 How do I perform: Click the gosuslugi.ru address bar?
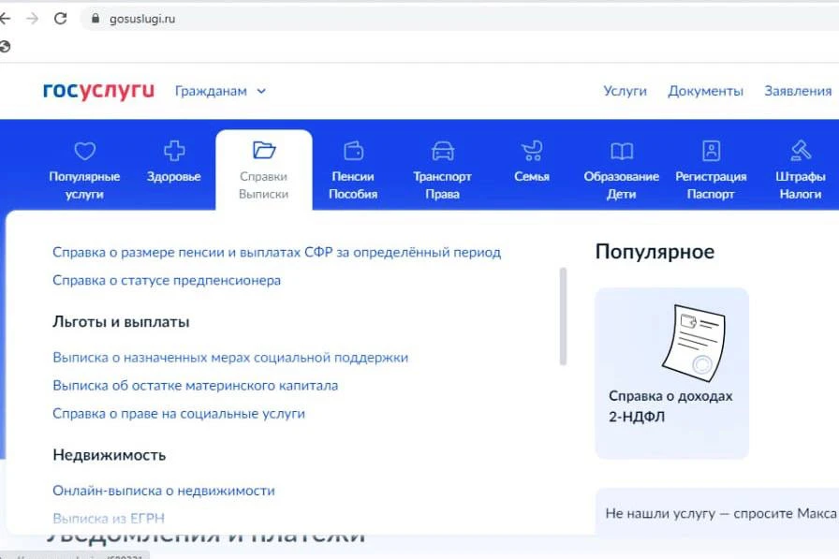[460, 19]
